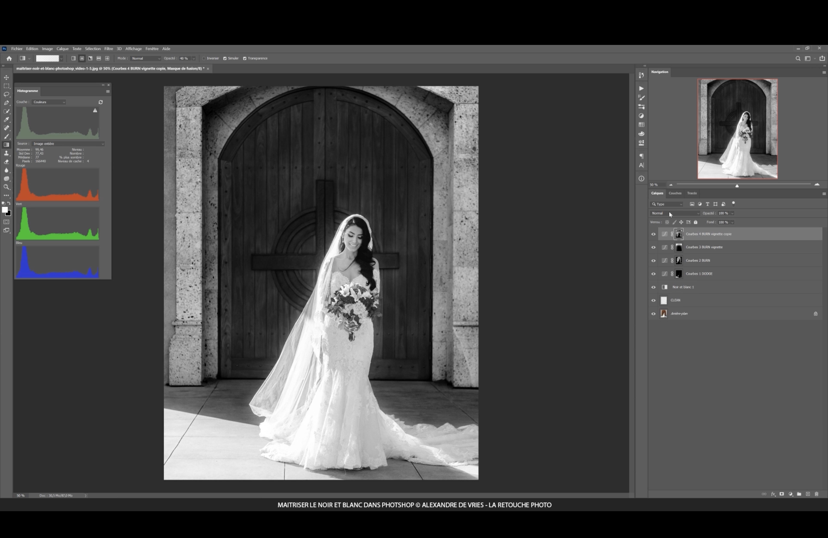Select the Courbes 1 DODGE mask thumbnail

[x=679, y=274]
